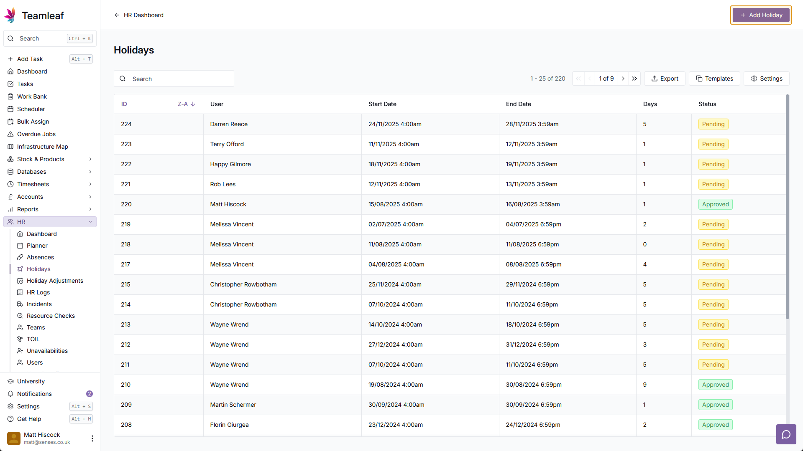
Task: Collapse the HR sidebar section
Action: click(90, 222)
